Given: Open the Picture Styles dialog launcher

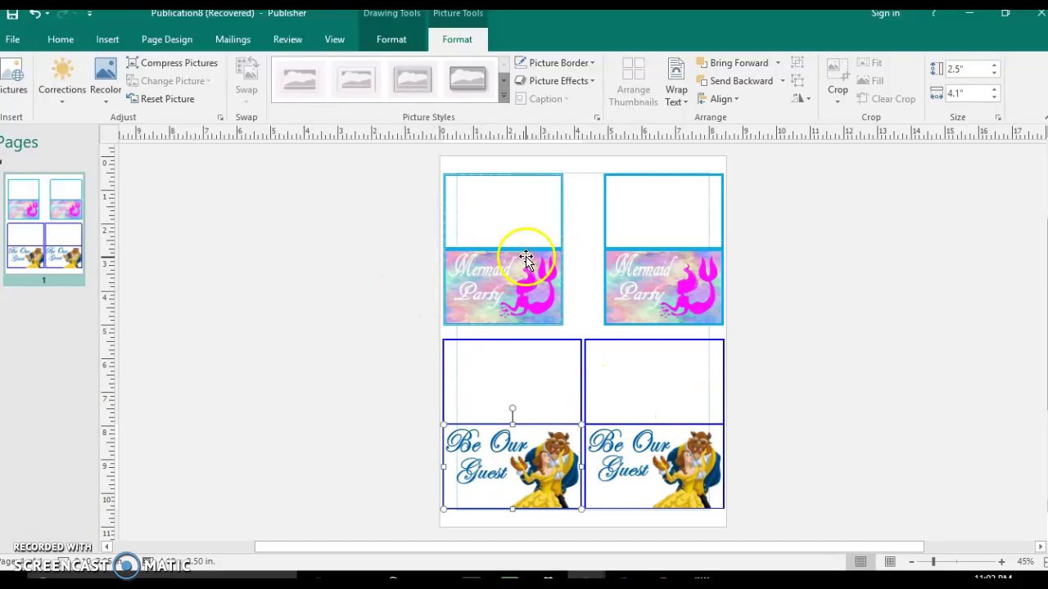Looking at the screenshot, I should click(597, 118).
